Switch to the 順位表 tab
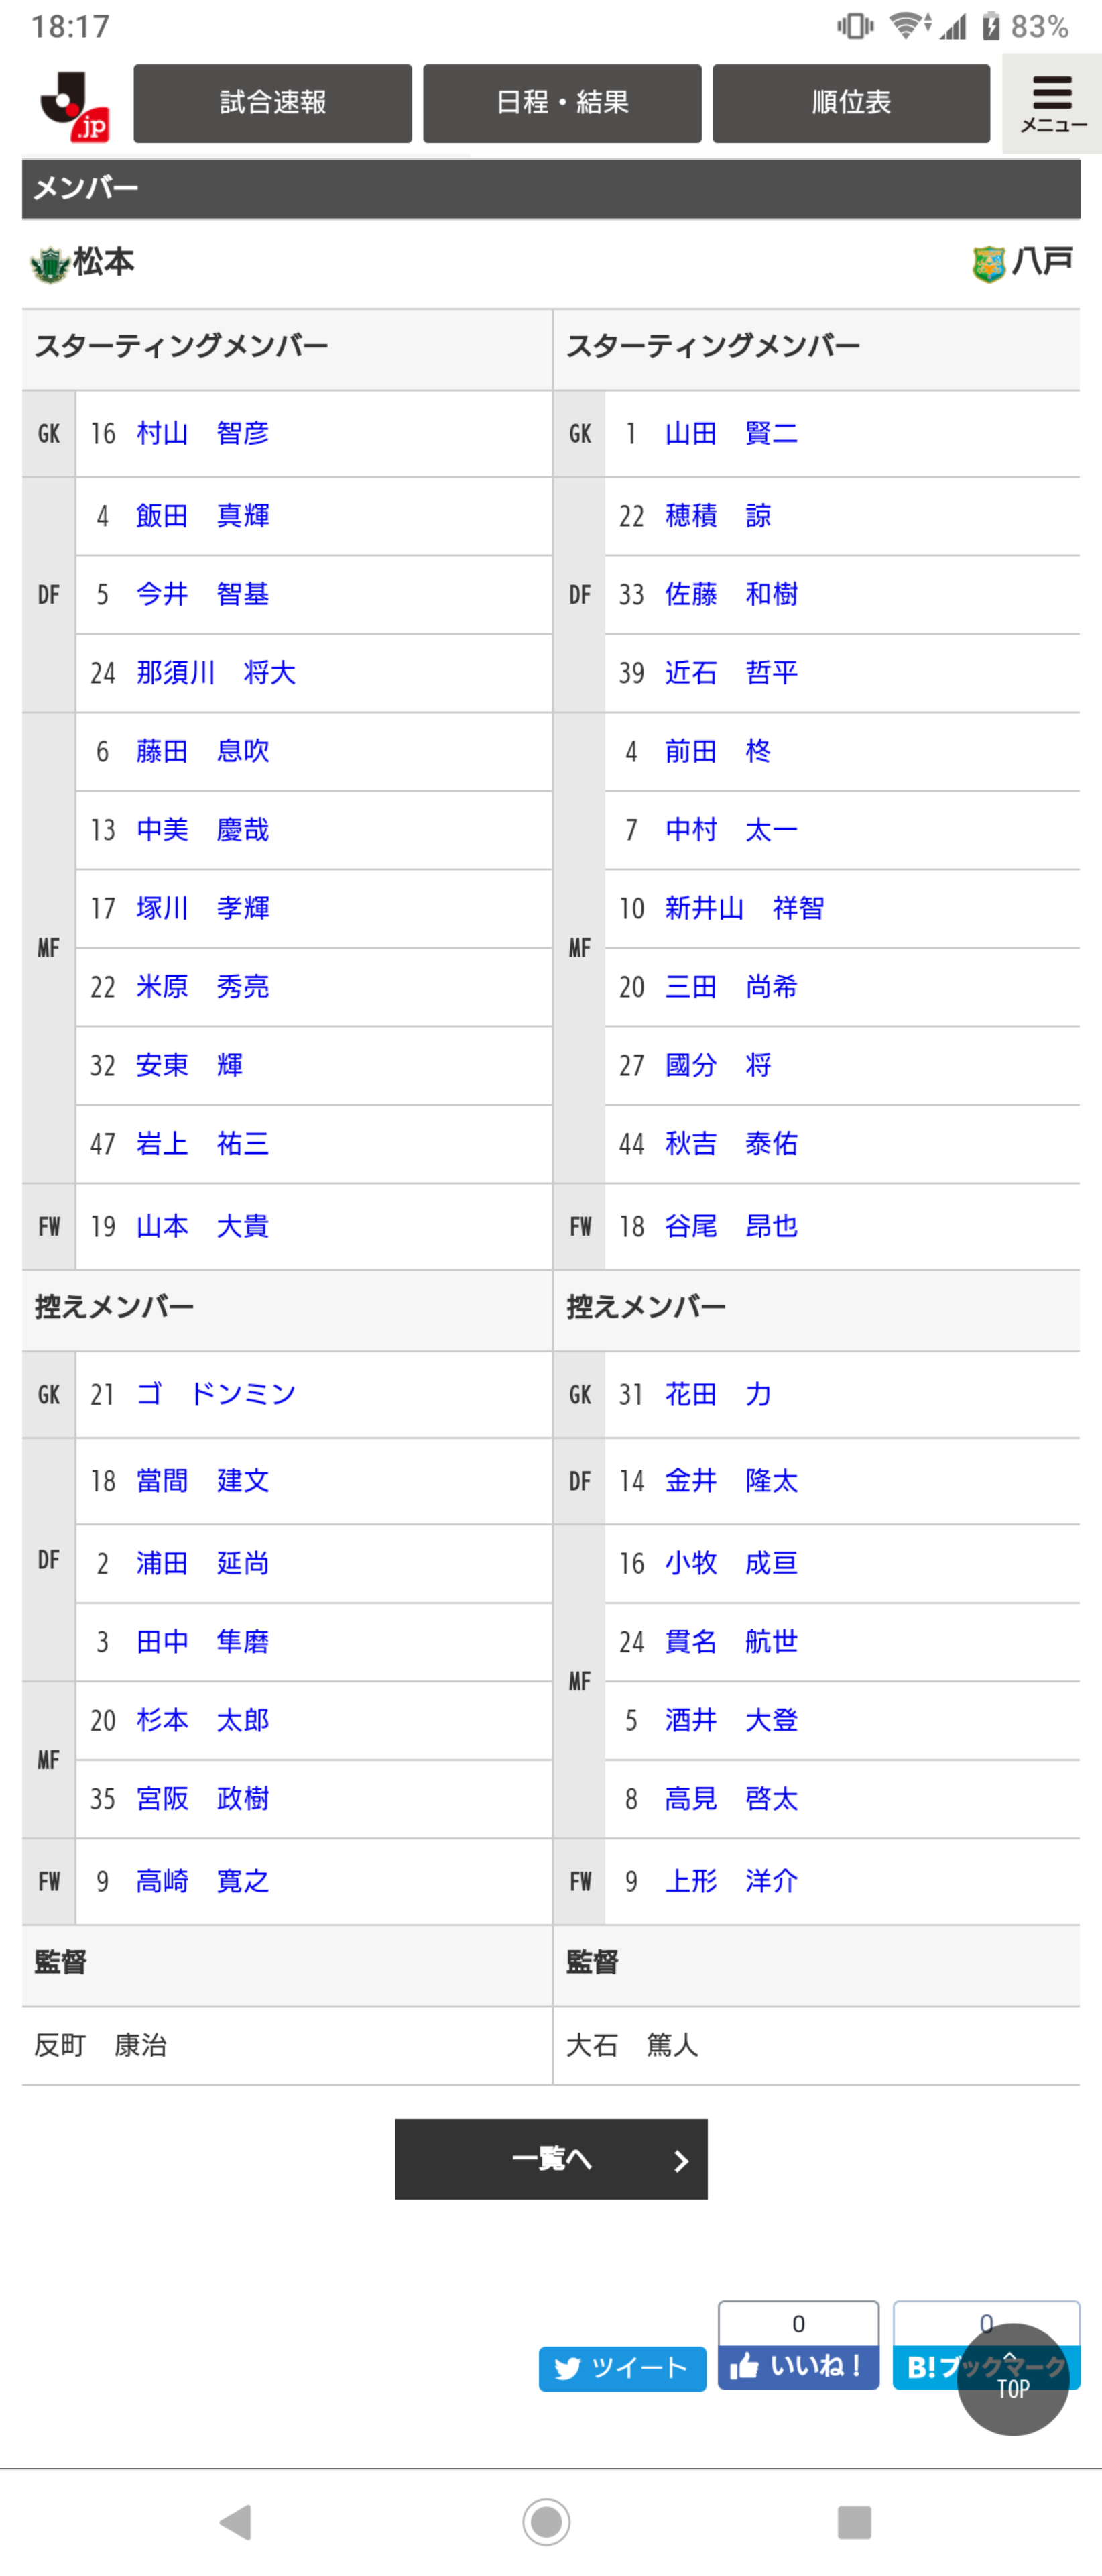This screenshot has width=1102, height=2576. click(851, 103)
